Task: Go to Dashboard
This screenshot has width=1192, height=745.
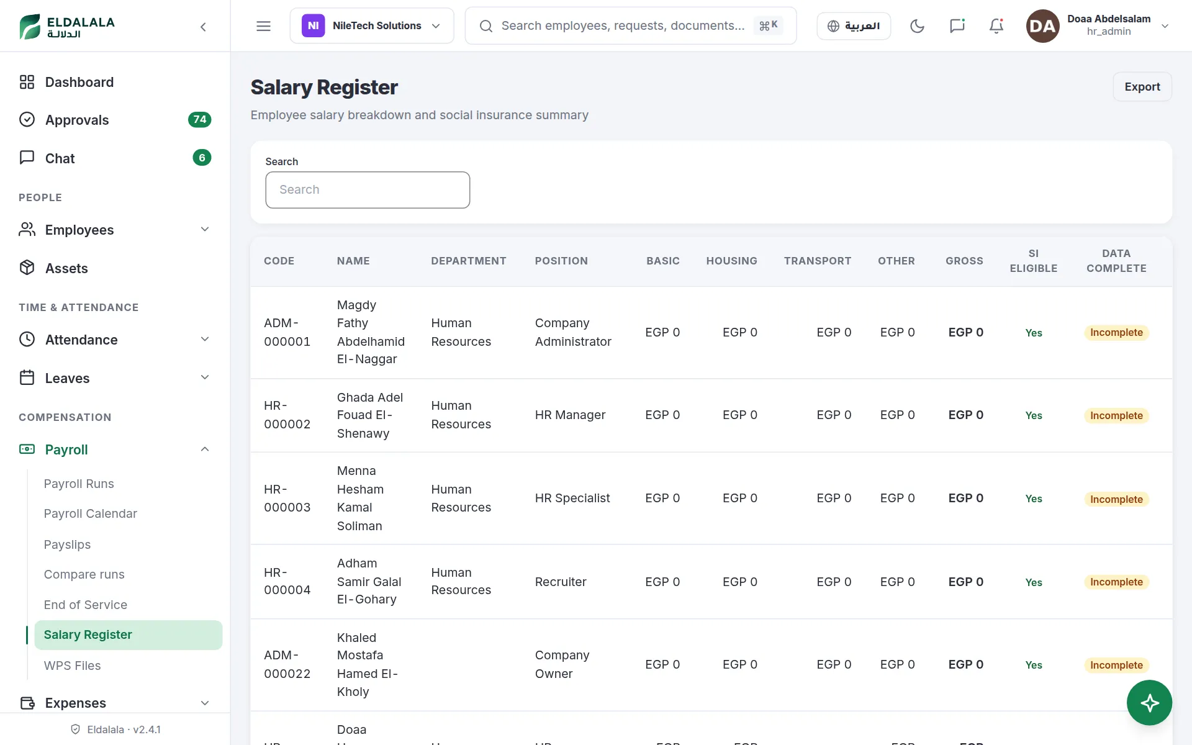Action: (79, 82)
